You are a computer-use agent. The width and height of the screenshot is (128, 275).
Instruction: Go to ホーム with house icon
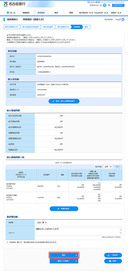11,13
